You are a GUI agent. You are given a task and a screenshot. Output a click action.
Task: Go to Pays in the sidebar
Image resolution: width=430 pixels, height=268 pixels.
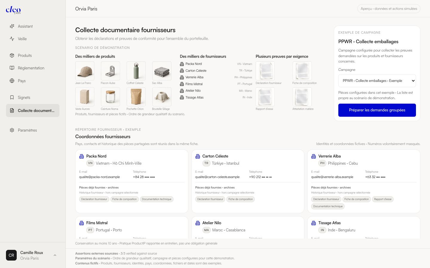pyautogui.click(x=33, y=81)
